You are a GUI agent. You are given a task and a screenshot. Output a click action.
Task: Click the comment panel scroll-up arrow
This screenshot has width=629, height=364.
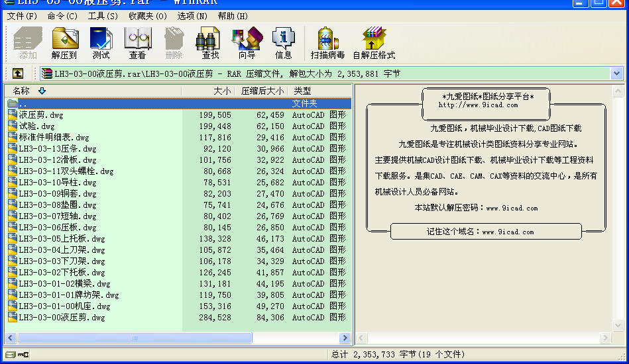click(x=618, y=91)
